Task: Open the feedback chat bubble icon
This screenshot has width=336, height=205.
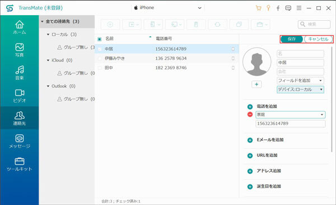Action: click(288, 8)
